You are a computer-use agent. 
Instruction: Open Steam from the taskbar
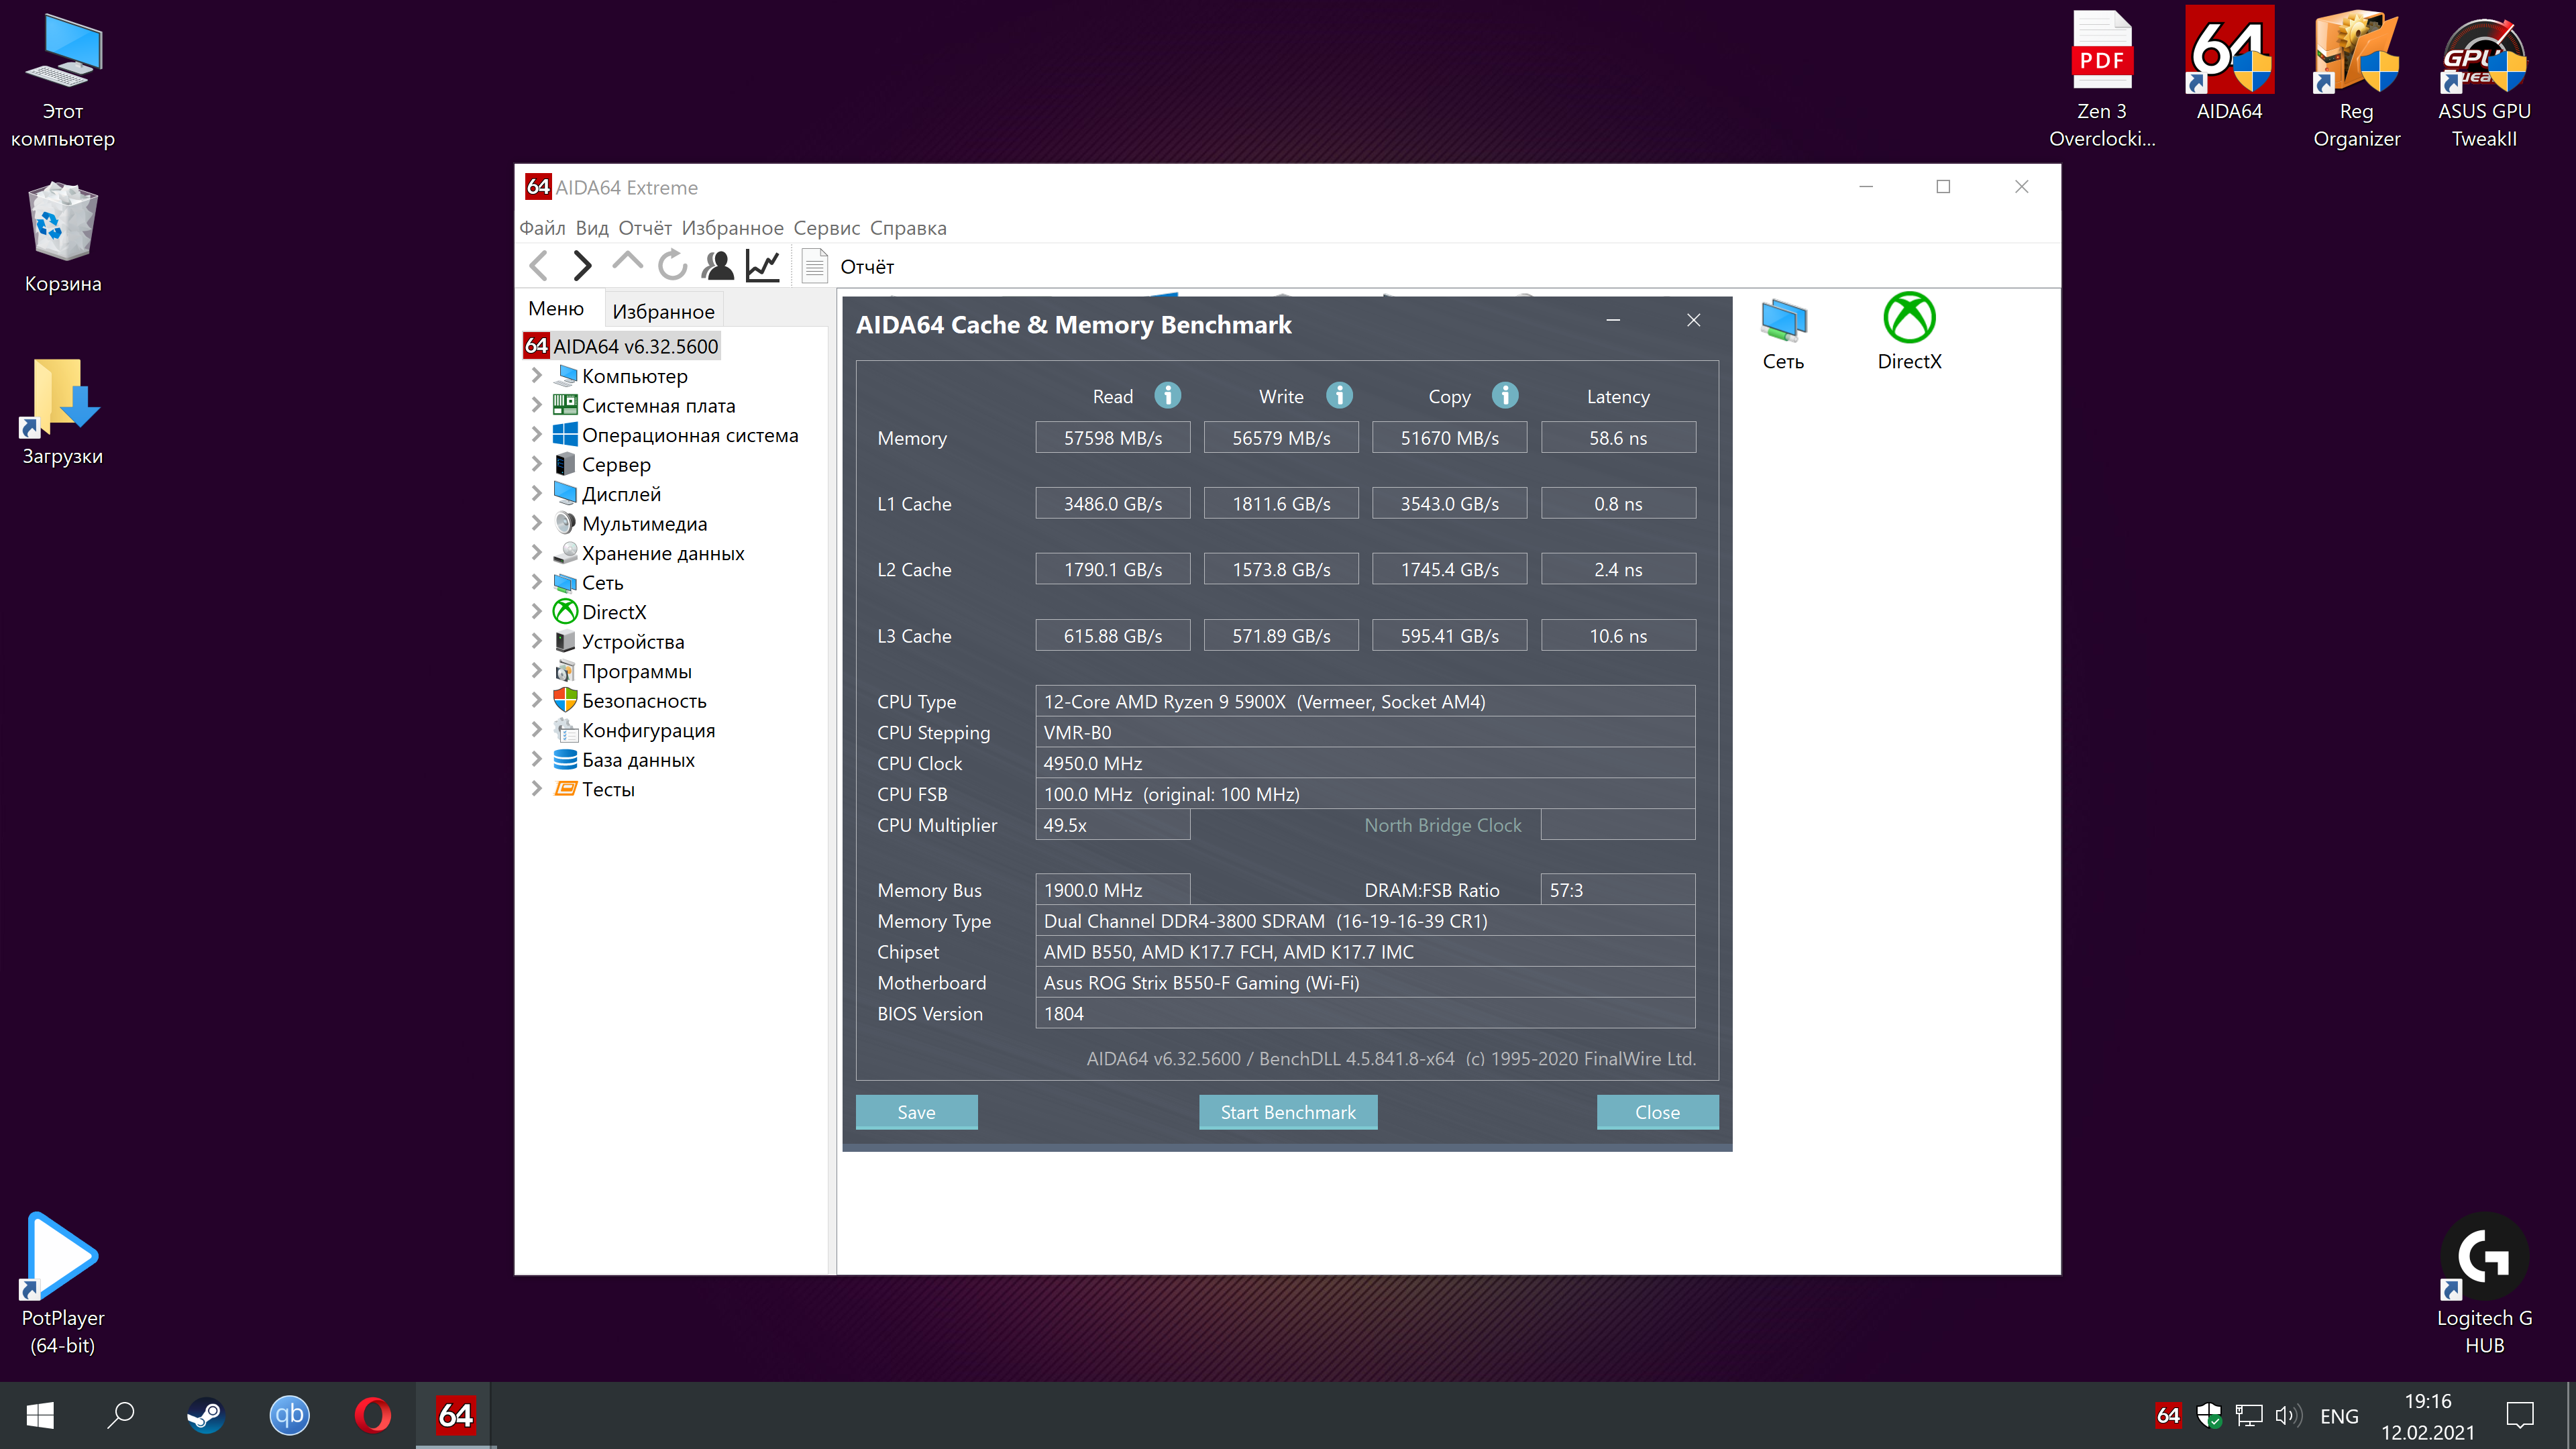(x=205, y=1415)
